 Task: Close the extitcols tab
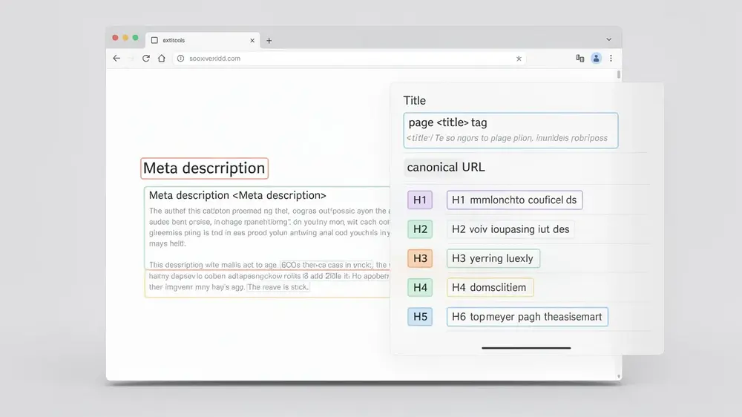click(252, 41)
